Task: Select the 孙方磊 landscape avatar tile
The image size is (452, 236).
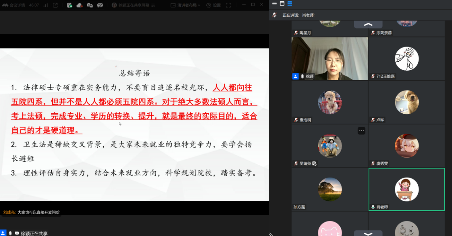Action: tap(330, 190)
